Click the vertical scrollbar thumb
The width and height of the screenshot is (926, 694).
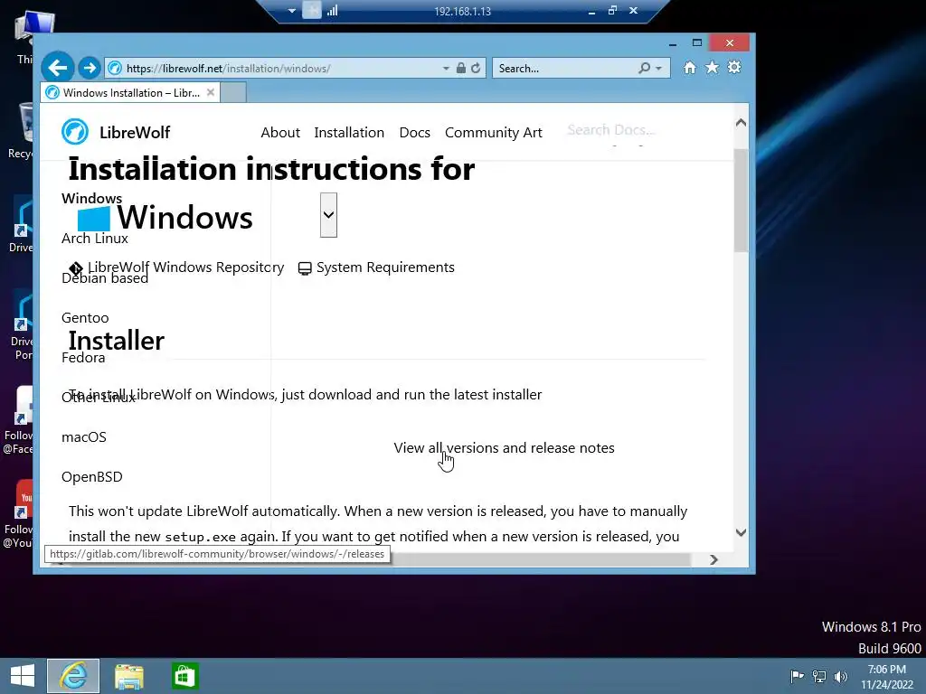click(x=742, y=201)
